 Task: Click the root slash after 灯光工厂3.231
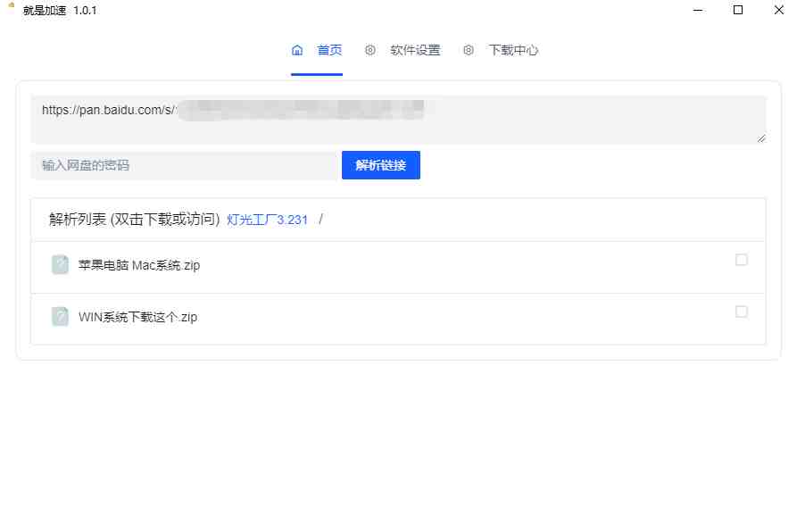click(x=319, y=219)
